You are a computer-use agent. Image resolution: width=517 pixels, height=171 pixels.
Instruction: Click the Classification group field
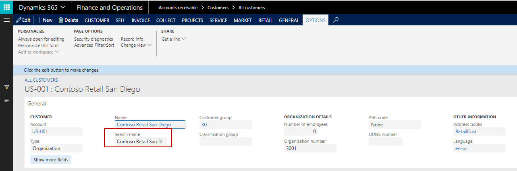click(x=226, y=141)
